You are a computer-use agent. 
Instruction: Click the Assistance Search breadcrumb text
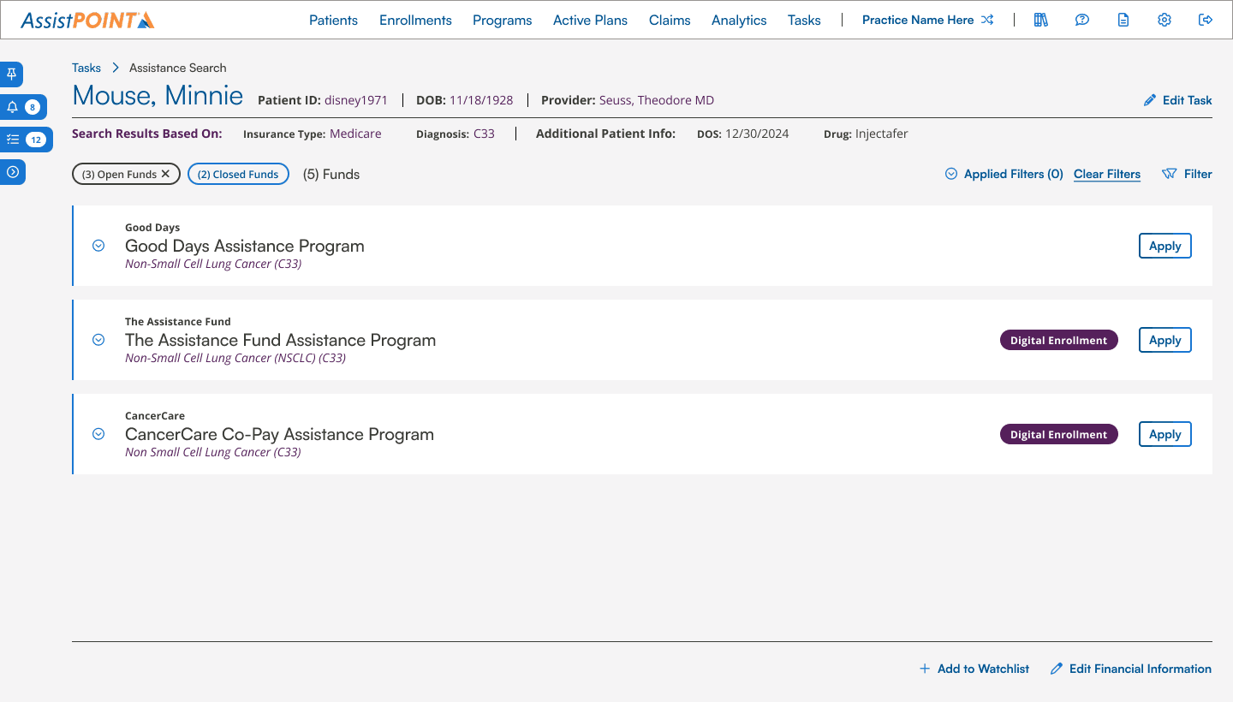click(x=178, y=68)
